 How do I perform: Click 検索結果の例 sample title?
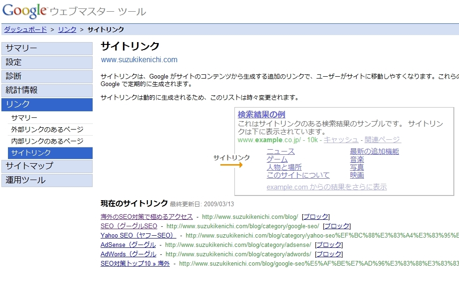[x=262, y=115]
